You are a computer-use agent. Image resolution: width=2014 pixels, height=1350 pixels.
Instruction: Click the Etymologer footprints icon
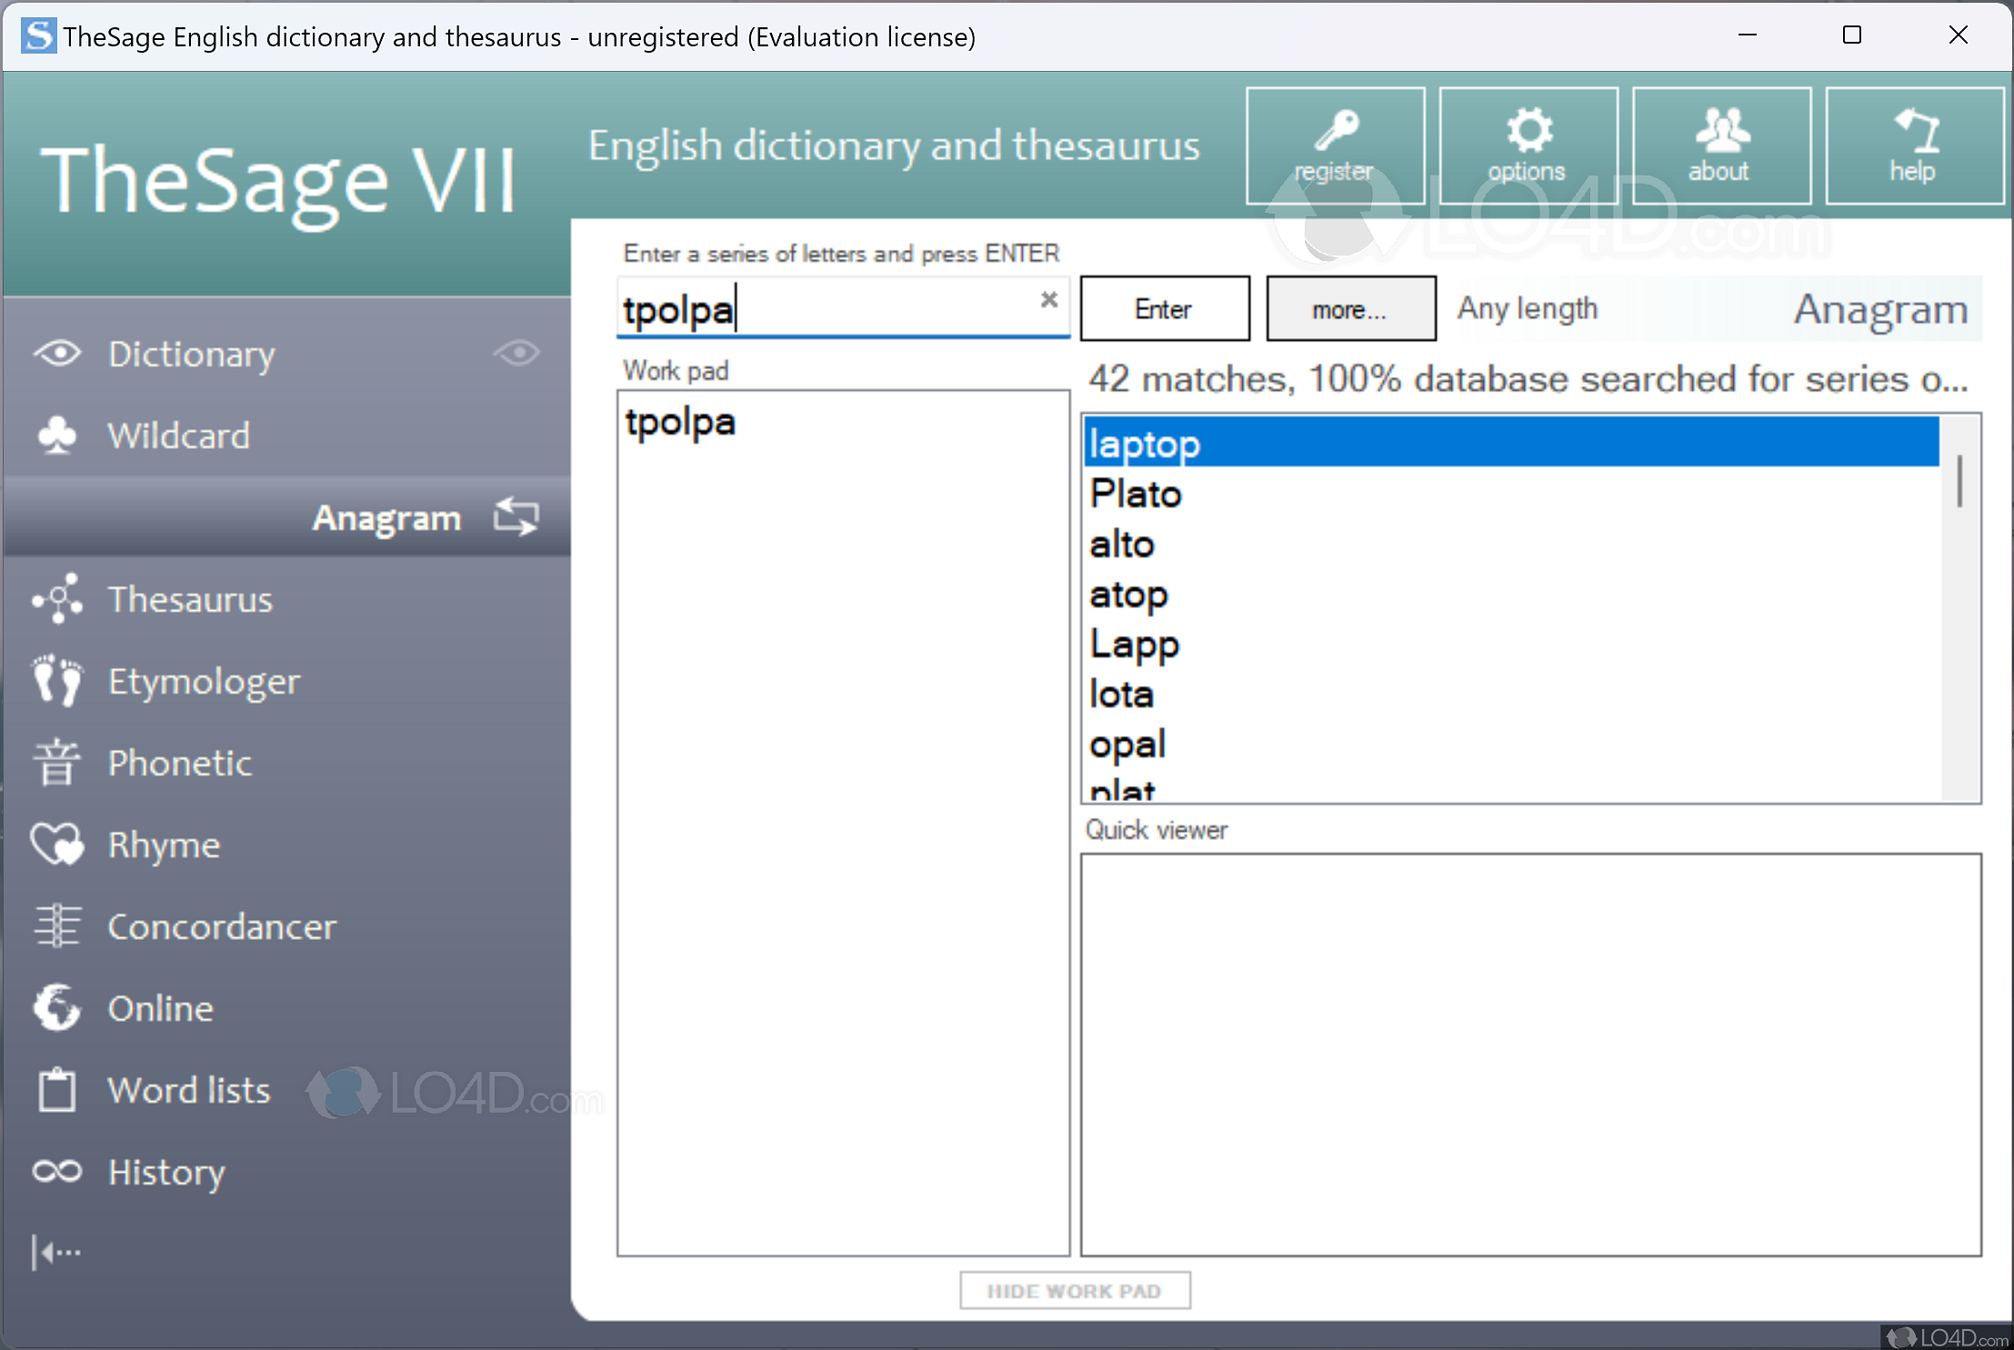click(57, 681)
